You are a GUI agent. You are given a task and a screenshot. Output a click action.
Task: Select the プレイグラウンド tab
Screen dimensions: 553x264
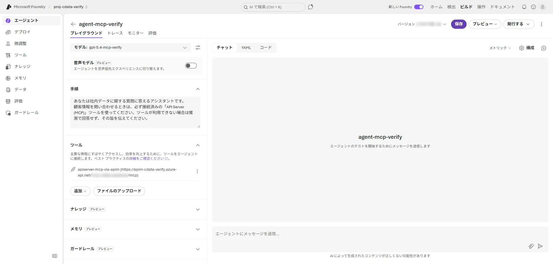tap(86, 33)
